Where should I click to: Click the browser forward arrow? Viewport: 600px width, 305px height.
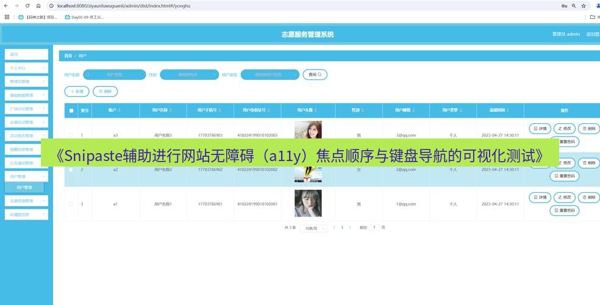16,5
